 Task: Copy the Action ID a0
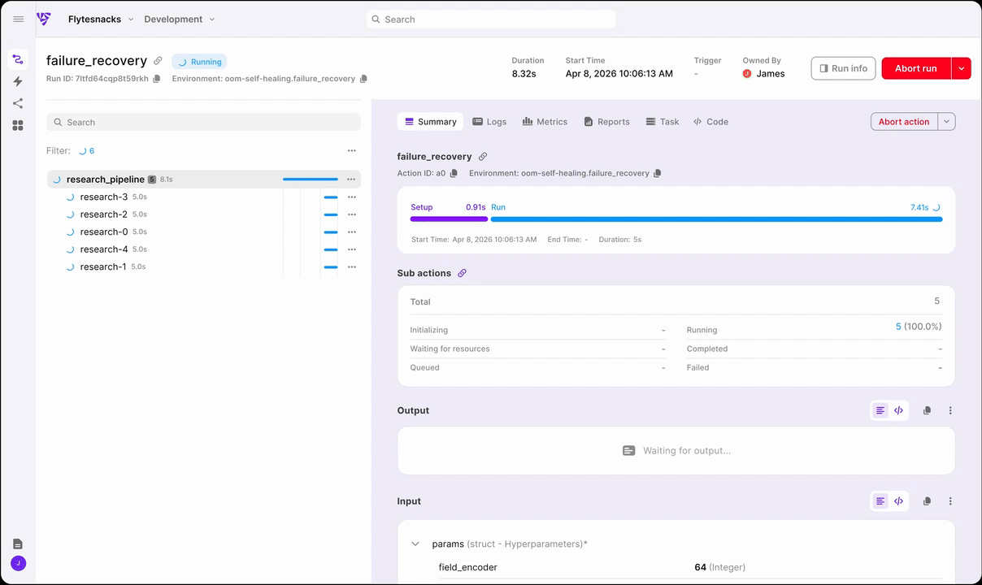(454, 173)
